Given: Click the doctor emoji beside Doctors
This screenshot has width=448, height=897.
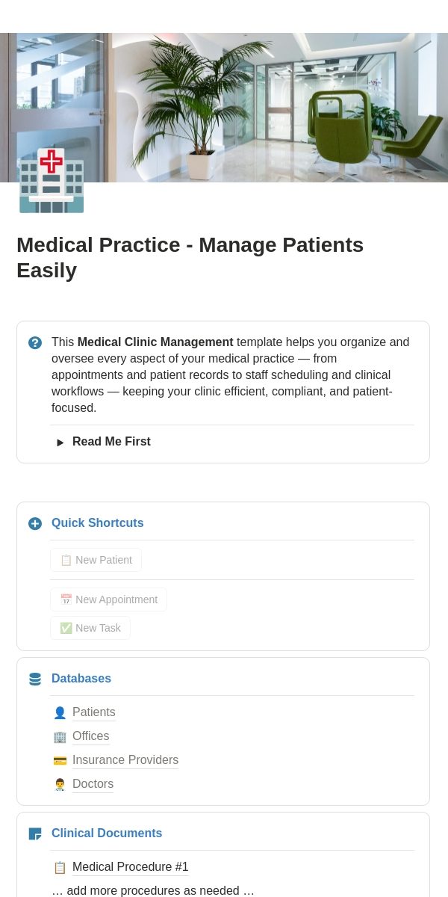Looking at the screenshot, I should pos(60,784).
